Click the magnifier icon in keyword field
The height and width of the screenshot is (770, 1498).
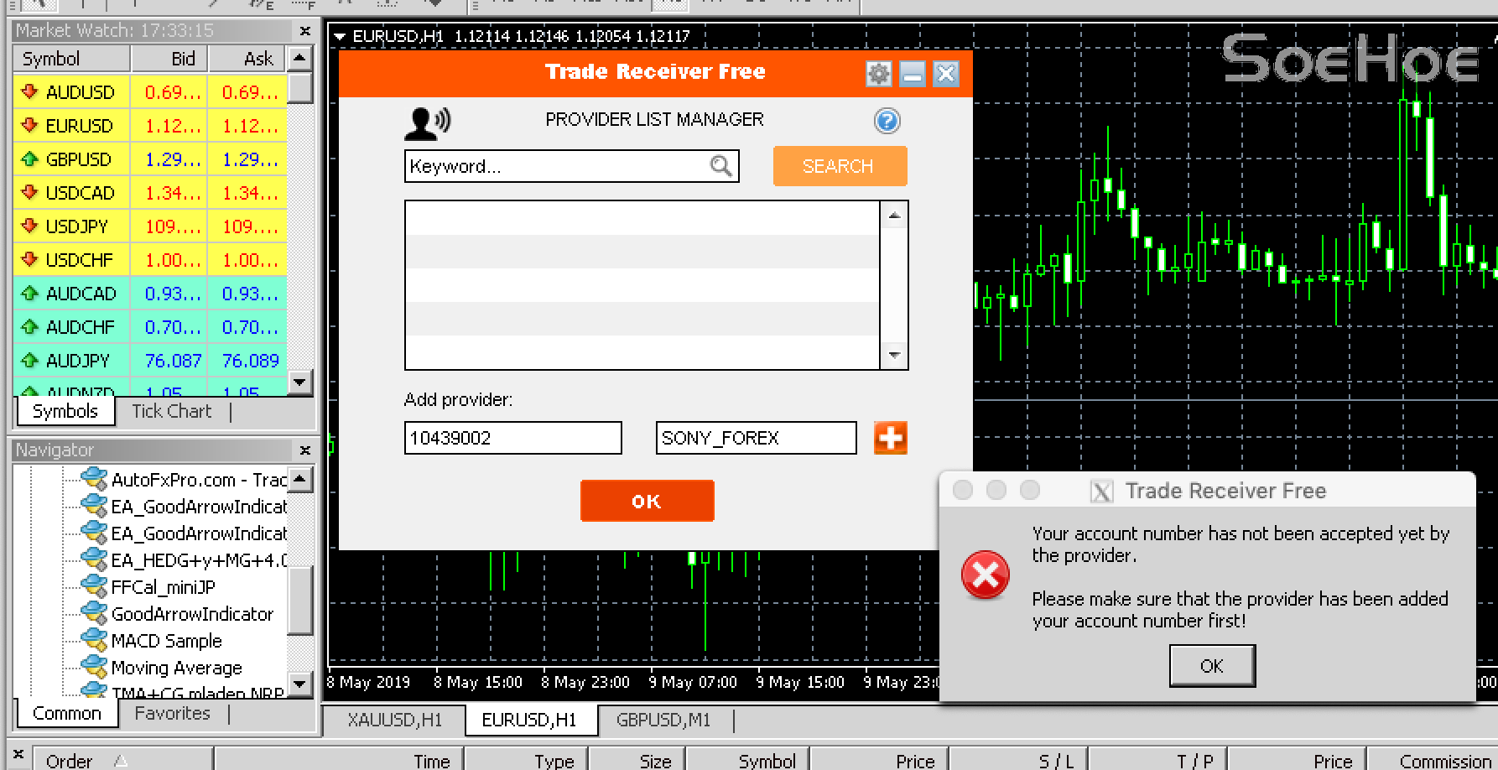pos(720,166)
